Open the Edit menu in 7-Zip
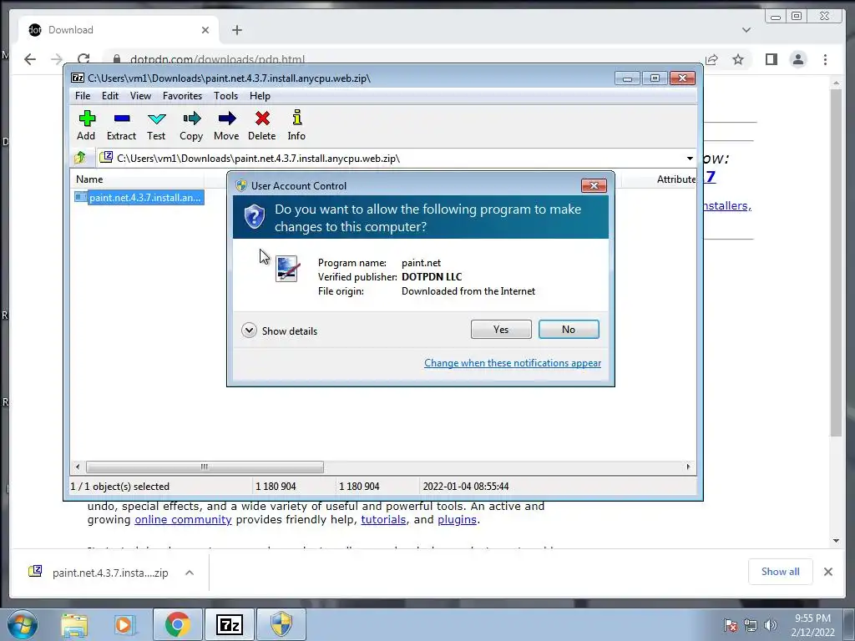855x641 pixels. [x=110, y=96]
